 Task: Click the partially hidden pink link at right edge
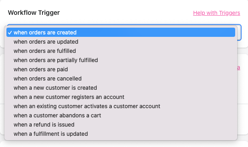[x=239, y=68]
